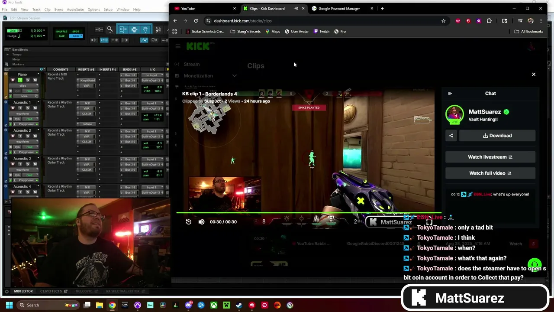554x312 pixels.
Task: Open Piano track automation 'read' dropdown
Action: click(x=29, y=91)
